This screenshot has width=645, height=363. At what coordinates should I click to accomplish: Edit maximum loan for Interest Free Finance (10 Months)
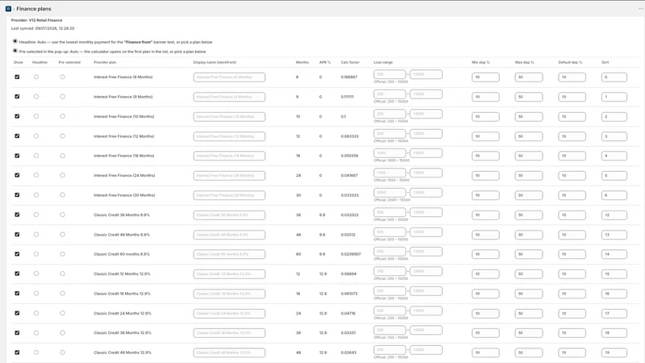coord(427,114)
